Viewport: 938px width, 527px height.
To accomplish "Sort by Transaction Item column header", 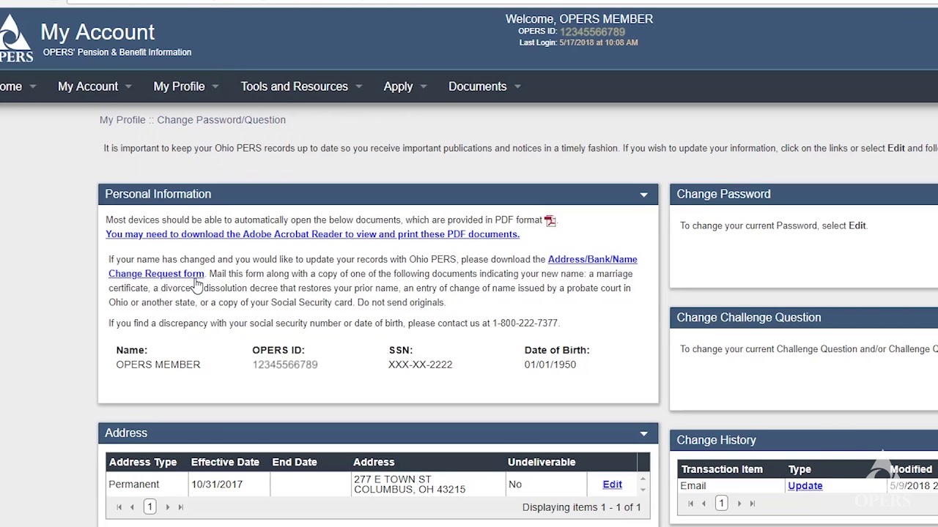I will pyautogui.click(x=722, y=469).
